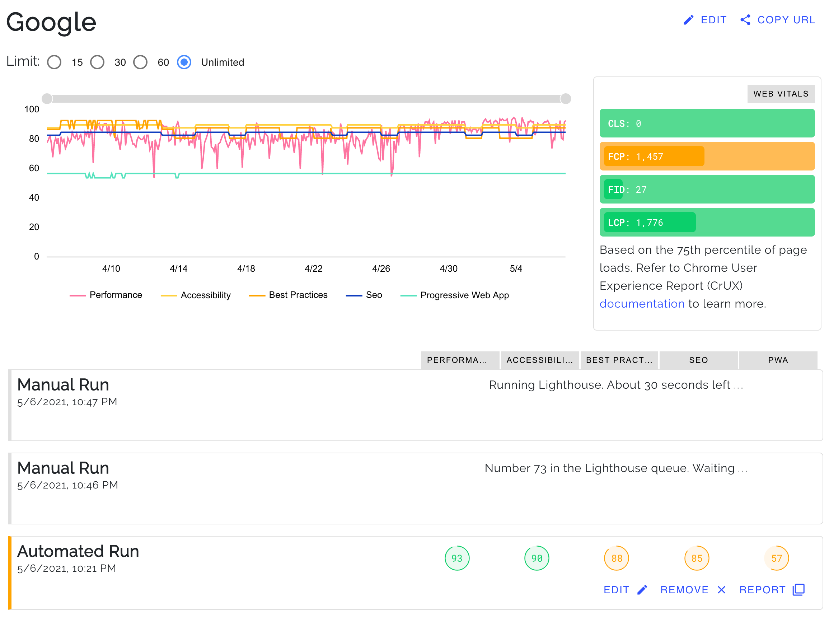This screenshot has width=829, height=617.
Task: Click the left handle of the chart range slider
Action: pyautogui.click(x=47, y=99)
